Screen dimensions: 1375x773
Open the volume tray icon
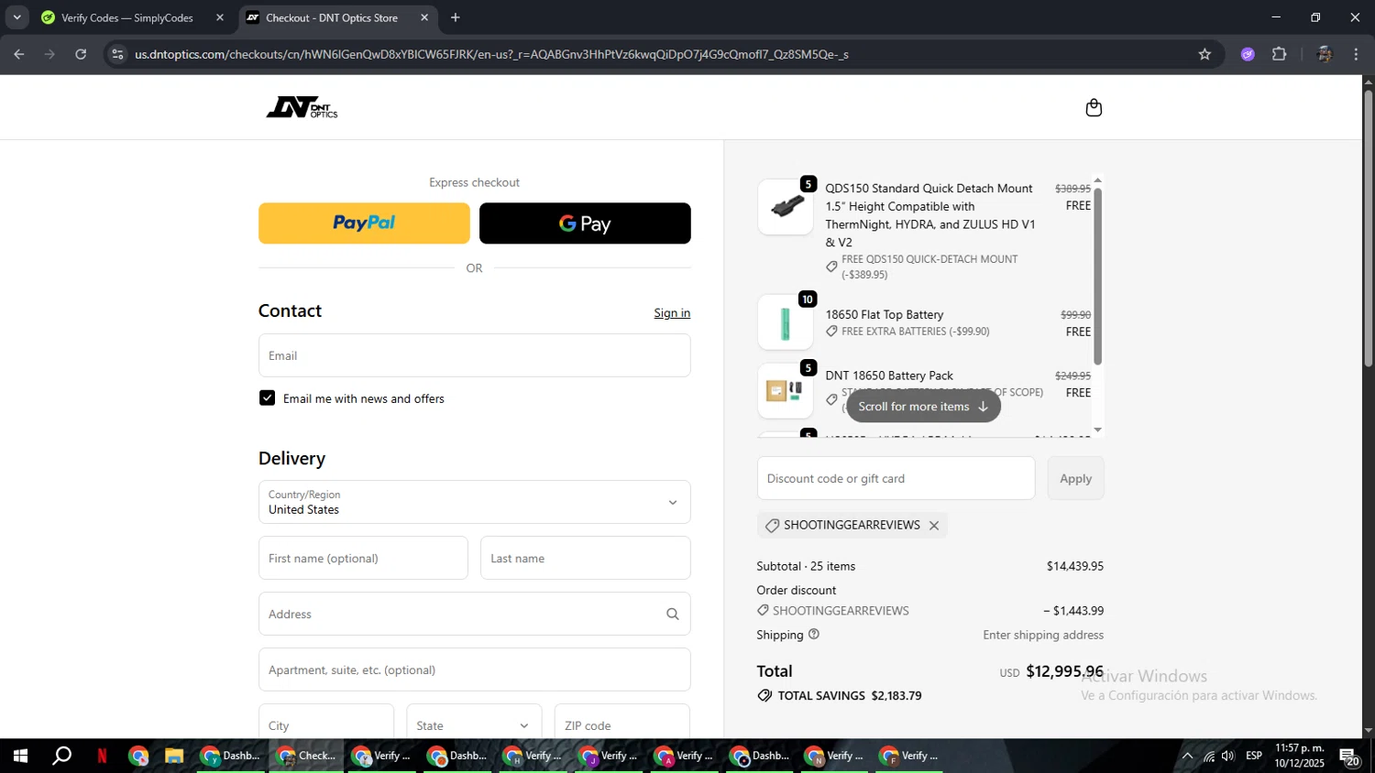1228,756
